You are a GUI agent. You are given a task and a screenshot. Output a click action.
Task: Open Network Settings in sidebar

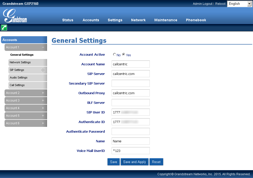pos(28,62)
